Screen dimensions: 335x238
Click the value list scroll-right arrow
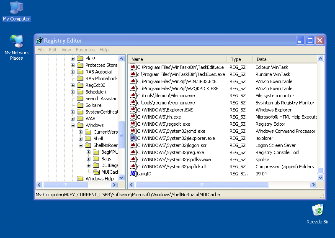(313, 185)
